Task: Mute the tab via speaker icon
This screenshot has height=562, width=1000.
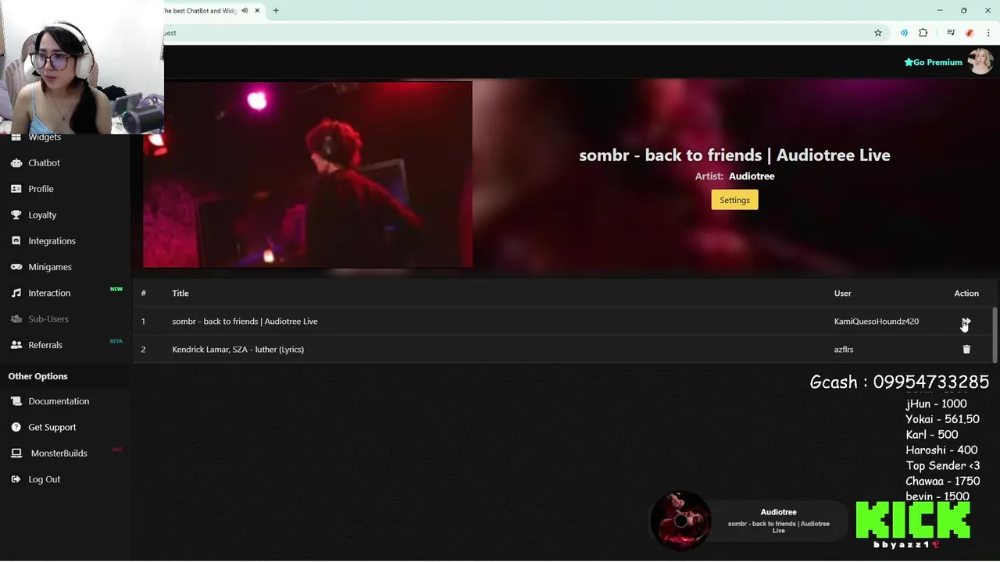Action: coord(245,11)
